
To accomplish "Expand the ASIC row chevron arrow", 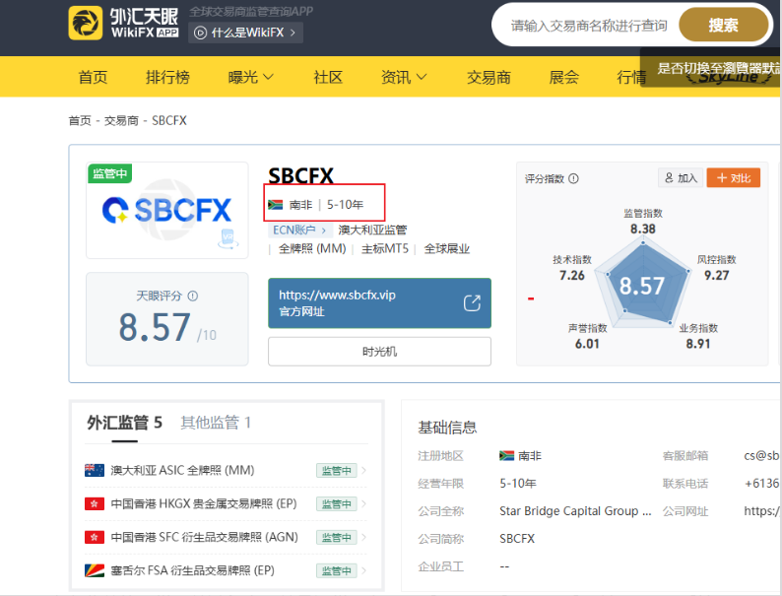I will [364, 470].
